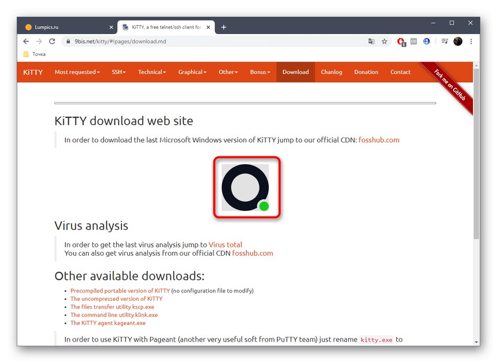Click the address bar URL
The image size is (497, 363).
click(x=120, y=41)
